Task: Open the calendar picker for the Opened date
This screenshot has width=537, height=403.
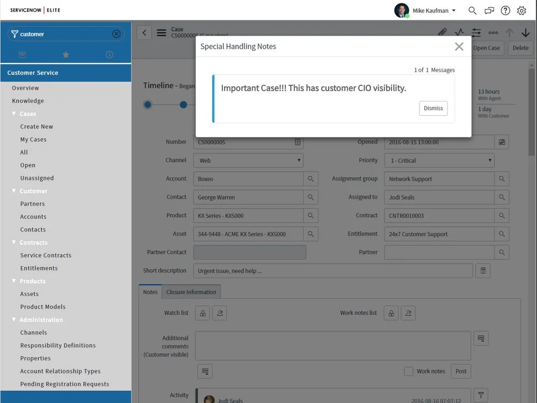Action: (502, 142)
